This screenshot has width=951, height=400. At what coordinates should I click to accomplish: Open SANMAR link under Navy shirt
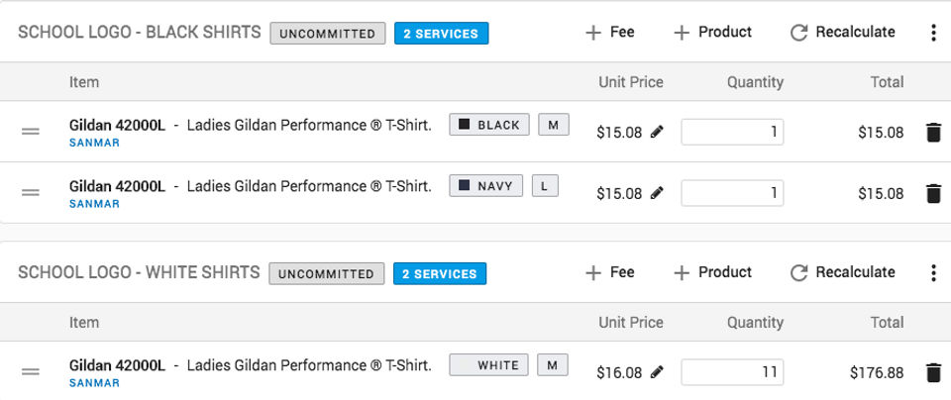95,204
